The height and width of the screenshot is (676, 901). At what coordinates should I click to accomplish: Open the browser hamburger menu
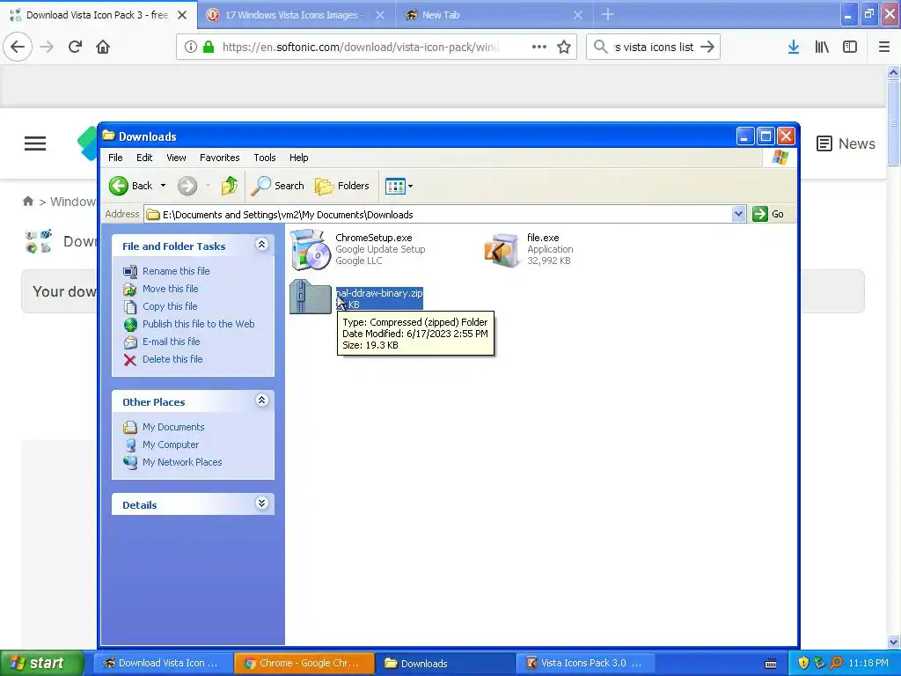tap(884, 47)
